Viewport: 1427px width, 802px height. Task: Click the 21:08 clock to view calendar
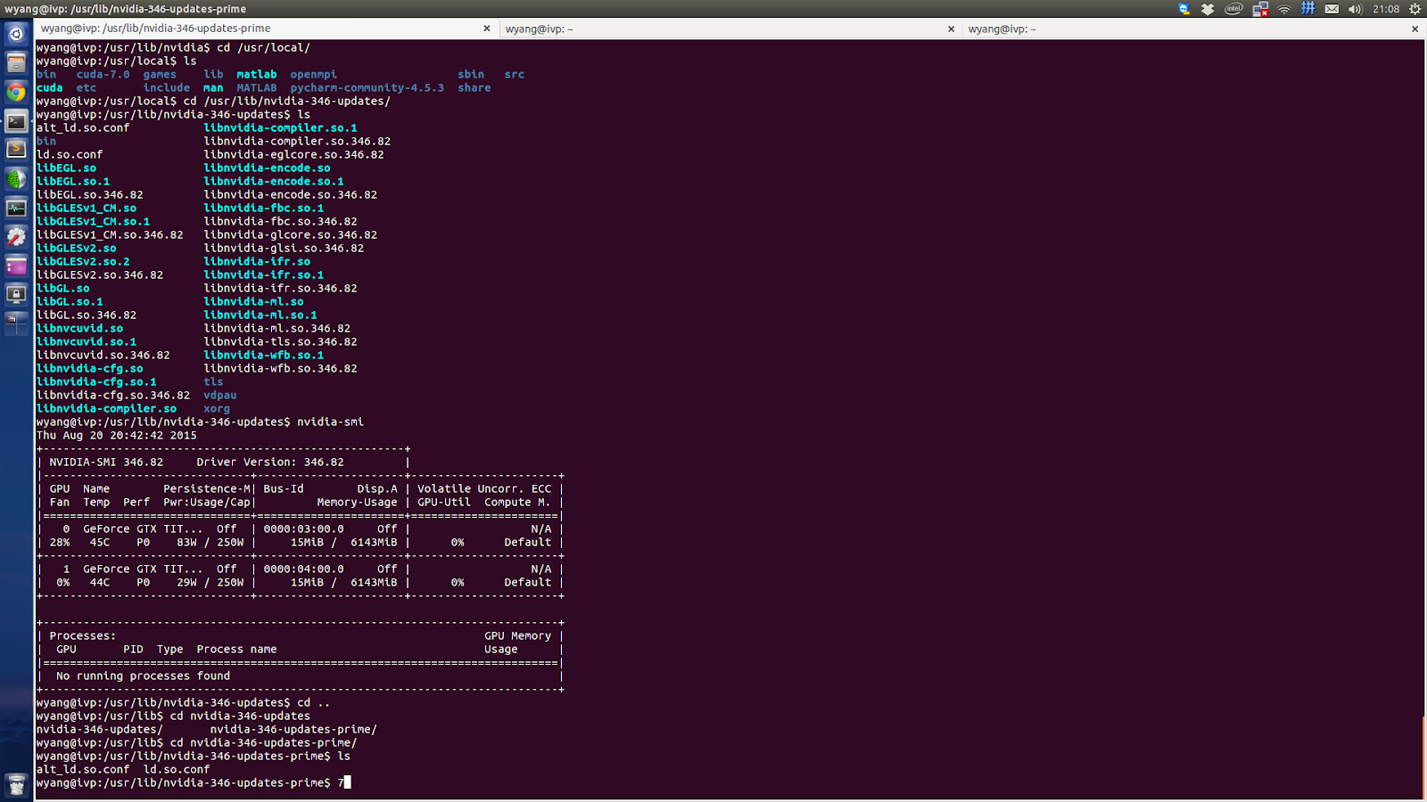(x=1386, y=9)
